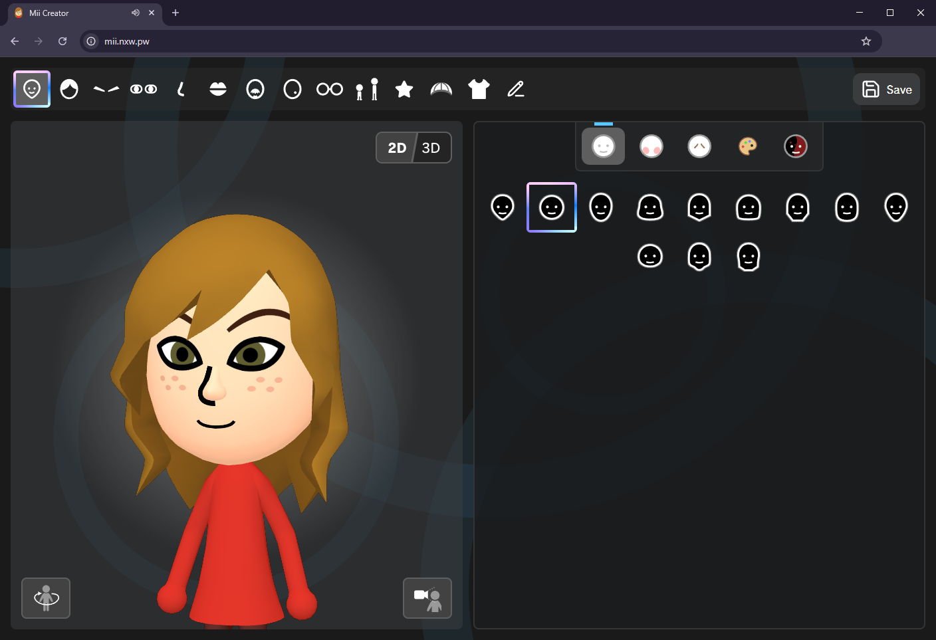Open the skin color palette tab
The image size is (936, 640).
748,146
